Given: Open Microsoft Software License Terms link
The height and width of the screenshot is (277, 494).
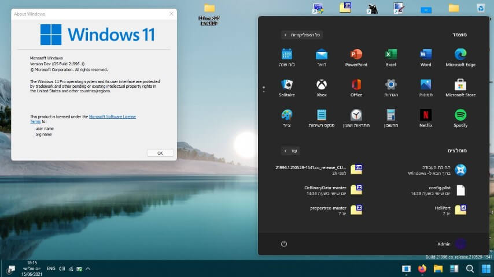Looking at the screenshot, I should pyautogui.click(x=112, y=117).
